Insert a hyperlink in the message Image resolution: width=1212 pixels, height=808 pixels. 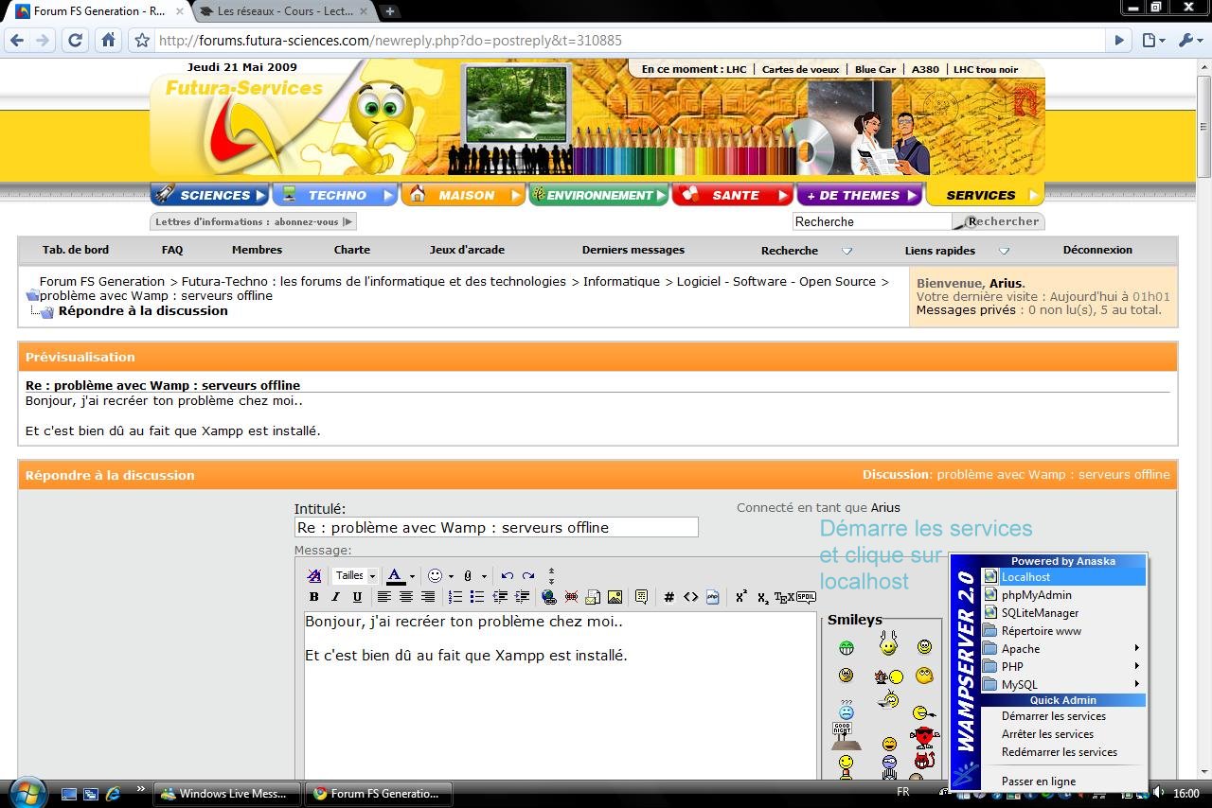549,597
